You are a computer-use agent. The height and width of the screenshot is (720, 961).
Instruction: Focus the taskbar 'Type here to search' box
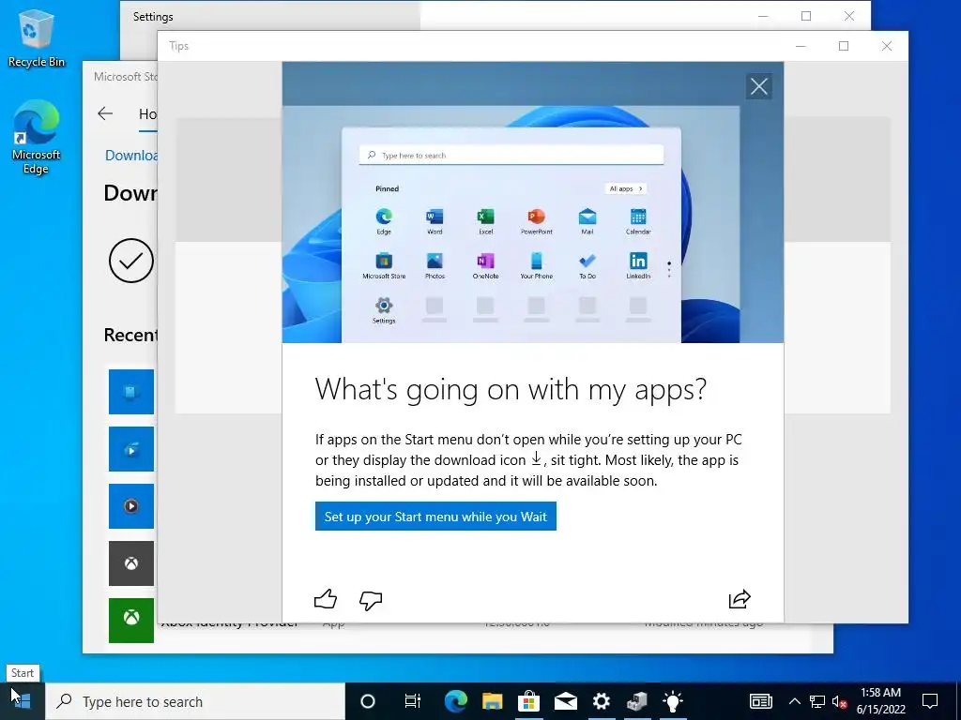point(195,701)
